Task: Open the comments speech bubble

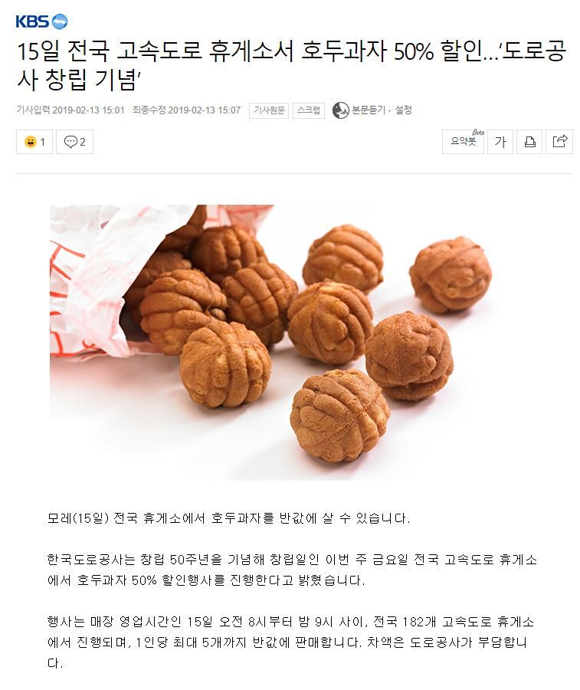Action: pos(70,142)
